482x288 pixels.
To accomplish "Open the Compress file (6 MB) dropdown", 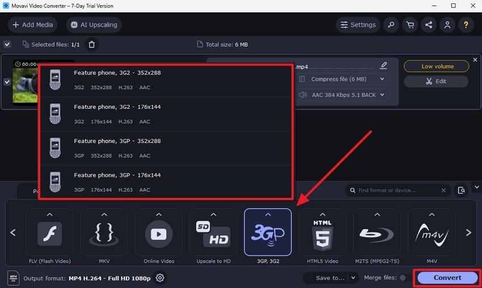I will tap(343, 79).
